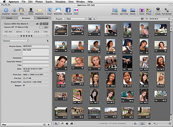Image resolution: width=173 pixels, height=127 pixels.
Task: Open the Inspector panel icon
Action: point(6,10)
